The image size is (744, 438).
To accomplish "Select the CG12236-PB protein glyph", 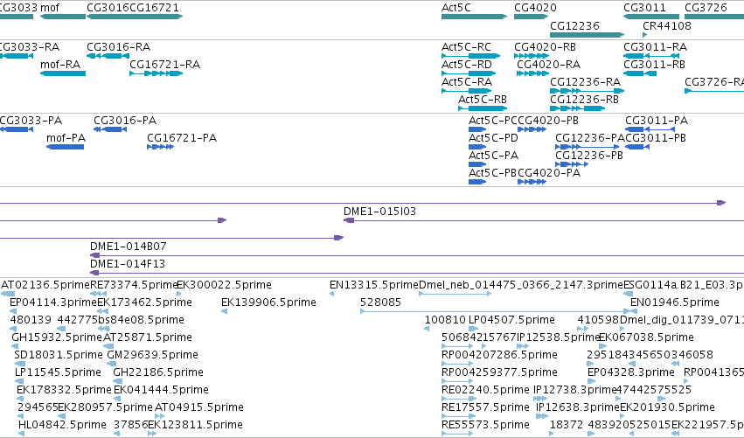I will pos(572,164).
